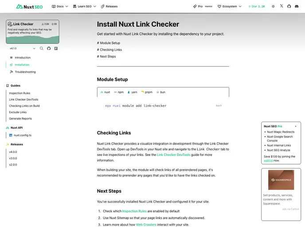Toggle the light/dark theme sun icon
This screenshot has height=227, width=305.
click(x=273, y=6)
